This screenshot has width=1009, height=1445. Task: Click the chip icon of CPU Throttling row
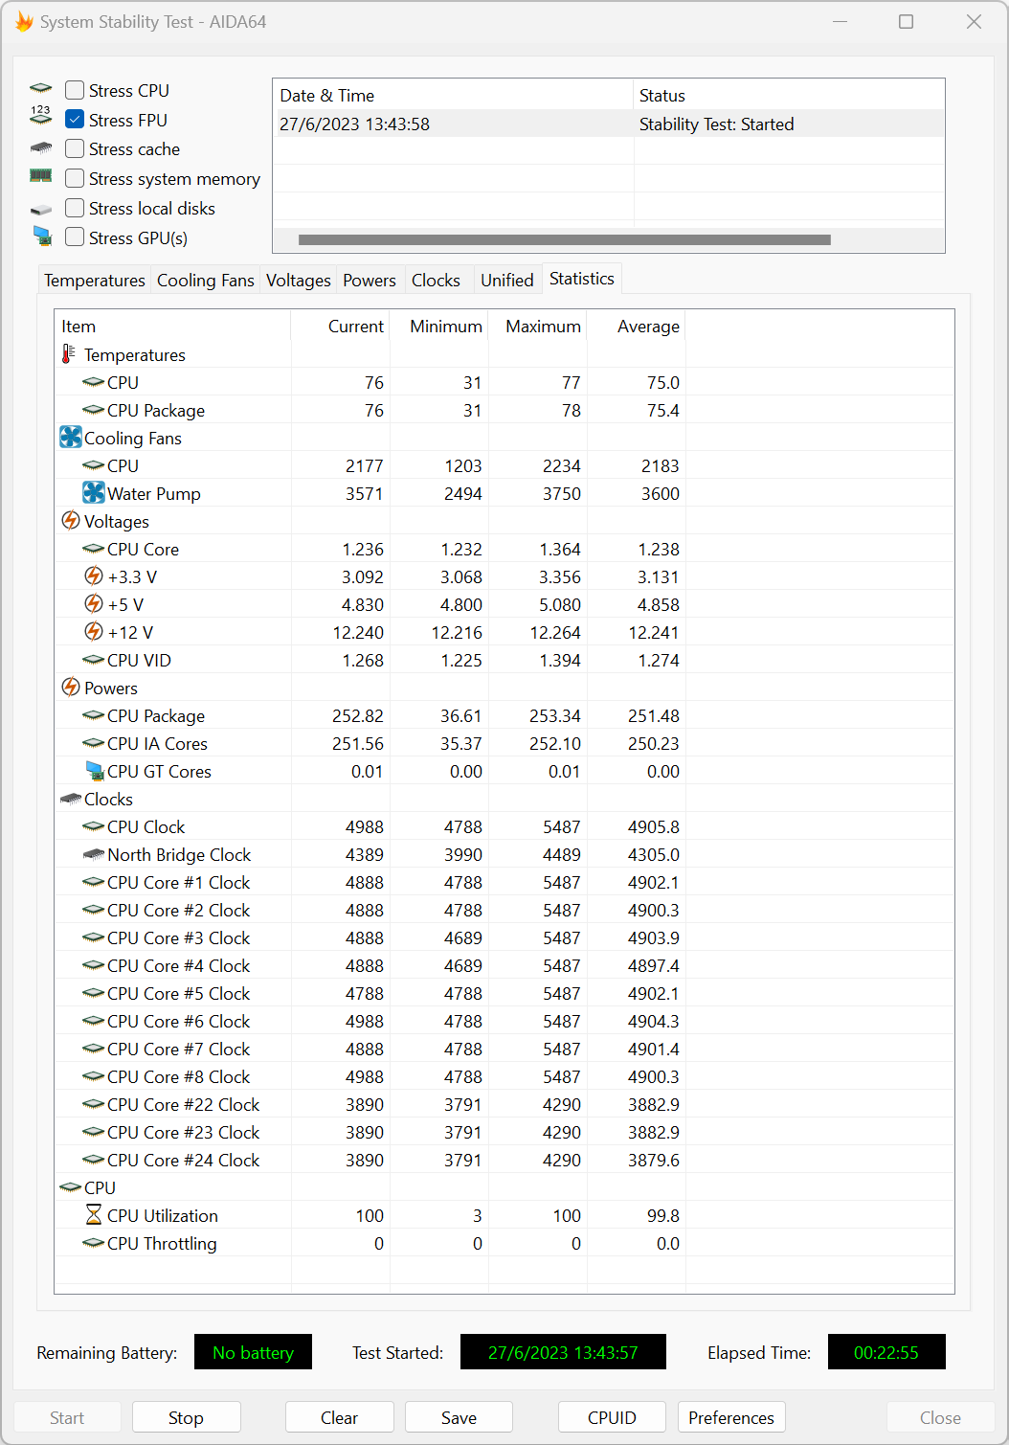click(94, 1243)
